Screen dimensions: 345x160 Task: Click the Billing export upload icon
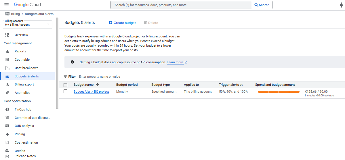pyautogui.click(x=7, y=85)
